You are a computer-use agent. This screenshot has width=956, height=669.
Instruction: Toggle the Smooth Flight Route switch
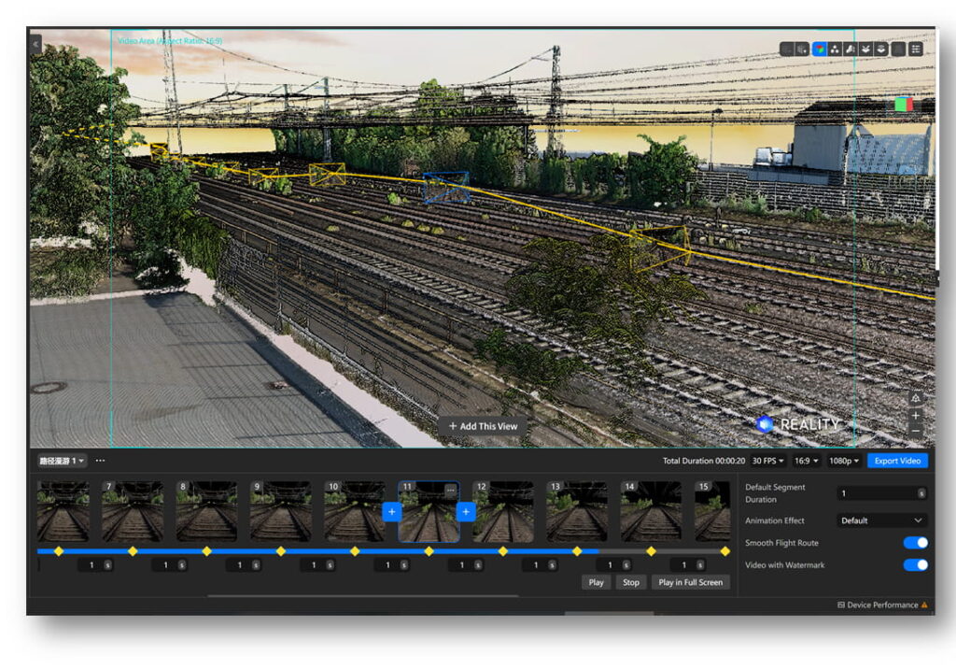(x=916, y=543)
